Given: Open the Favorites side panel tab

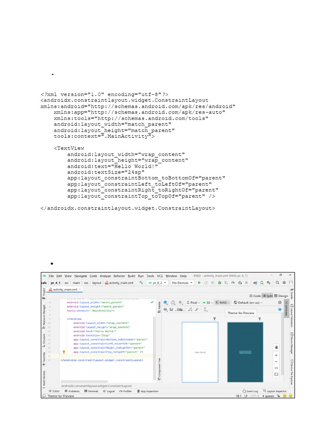Looking at the screenshot, I should (x=44, y=359).
